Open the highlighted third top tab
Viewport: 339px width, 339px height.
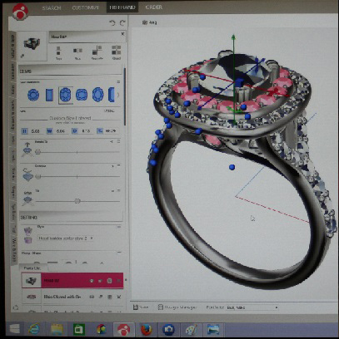click(122, 7)
